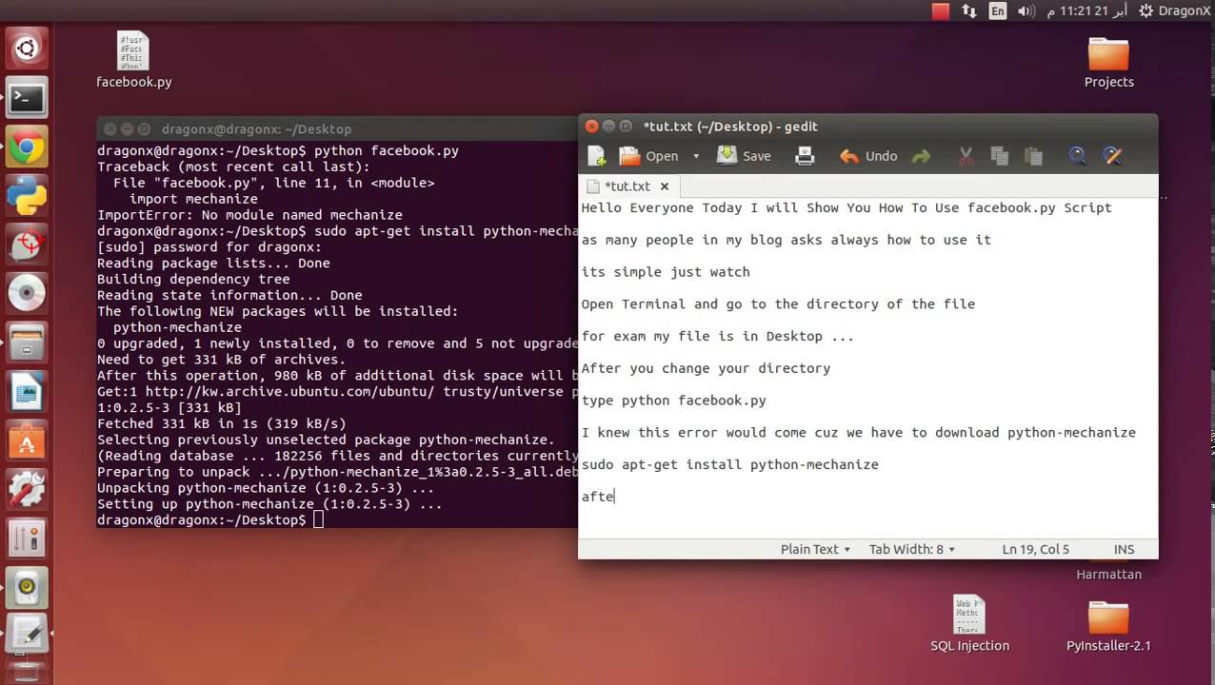Open the network indicator in top panel
1215x685 pixels.
point(969,11)
